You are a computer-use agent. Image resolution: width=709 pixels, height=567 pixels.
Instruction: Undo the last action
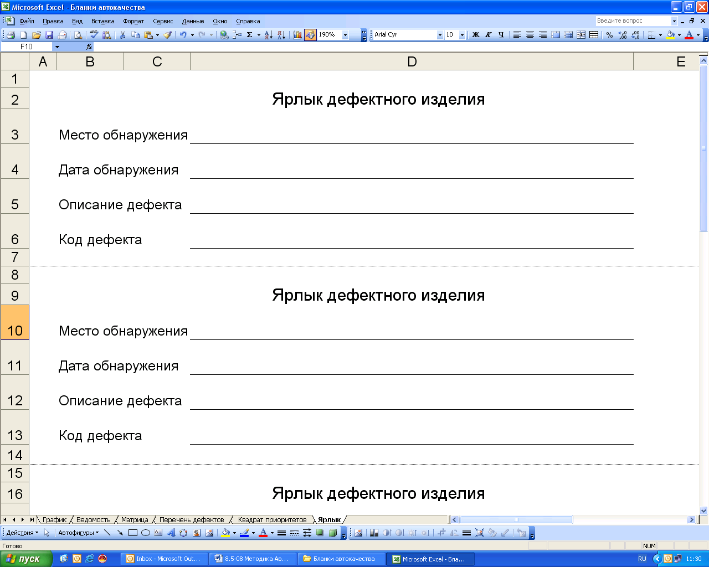pos(183,35)
